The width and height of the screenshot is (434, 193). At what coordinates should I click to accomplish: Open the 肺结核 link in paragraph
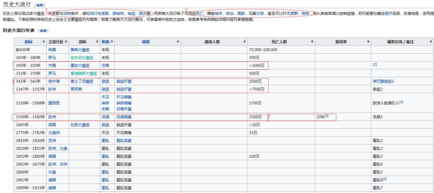tap(118, 14)
